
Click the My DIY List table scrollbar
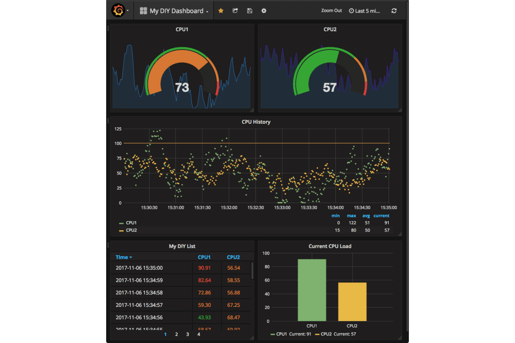click(252, 270)
